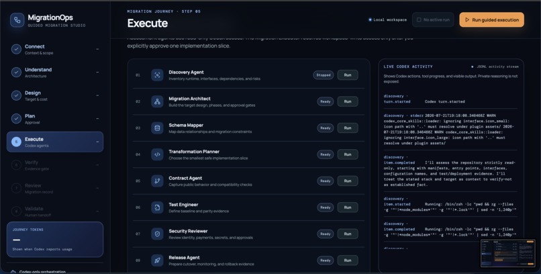This screenshot has height=274, width=541.
Task: Click the Connect step checkmark icon
Action: pyautogui.click(x=16, y=49)
